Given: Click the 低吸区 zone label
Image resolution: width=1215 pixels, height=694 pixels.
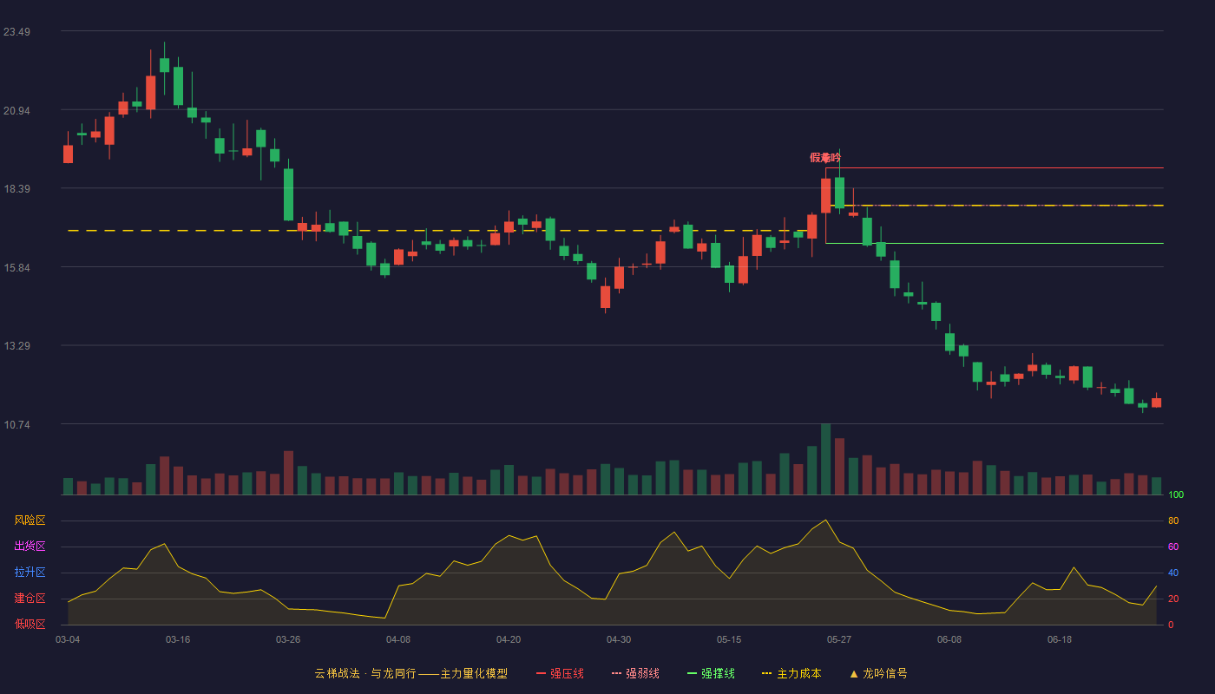Looking at the screenshot, I should [x=30, y=624].
